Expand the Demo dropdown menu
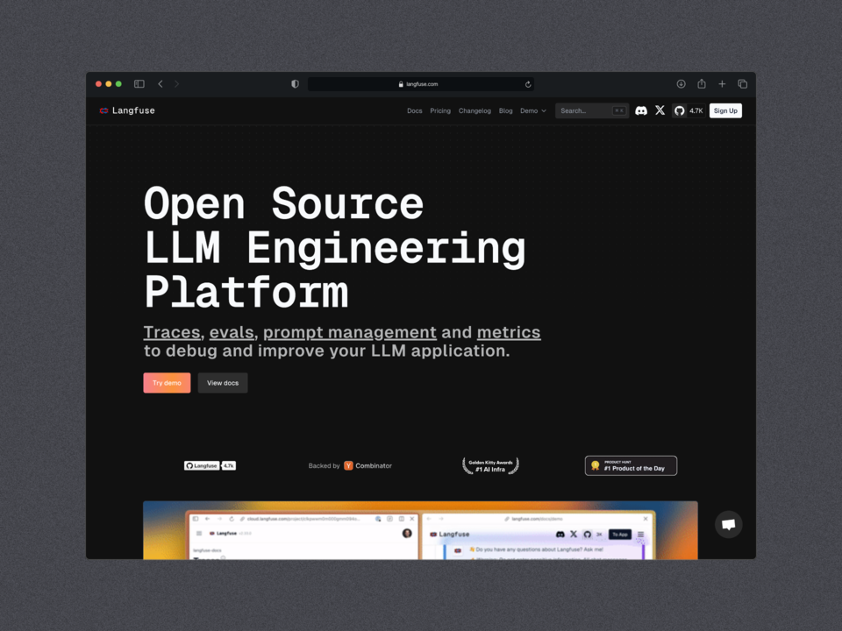 click(532, 110)
